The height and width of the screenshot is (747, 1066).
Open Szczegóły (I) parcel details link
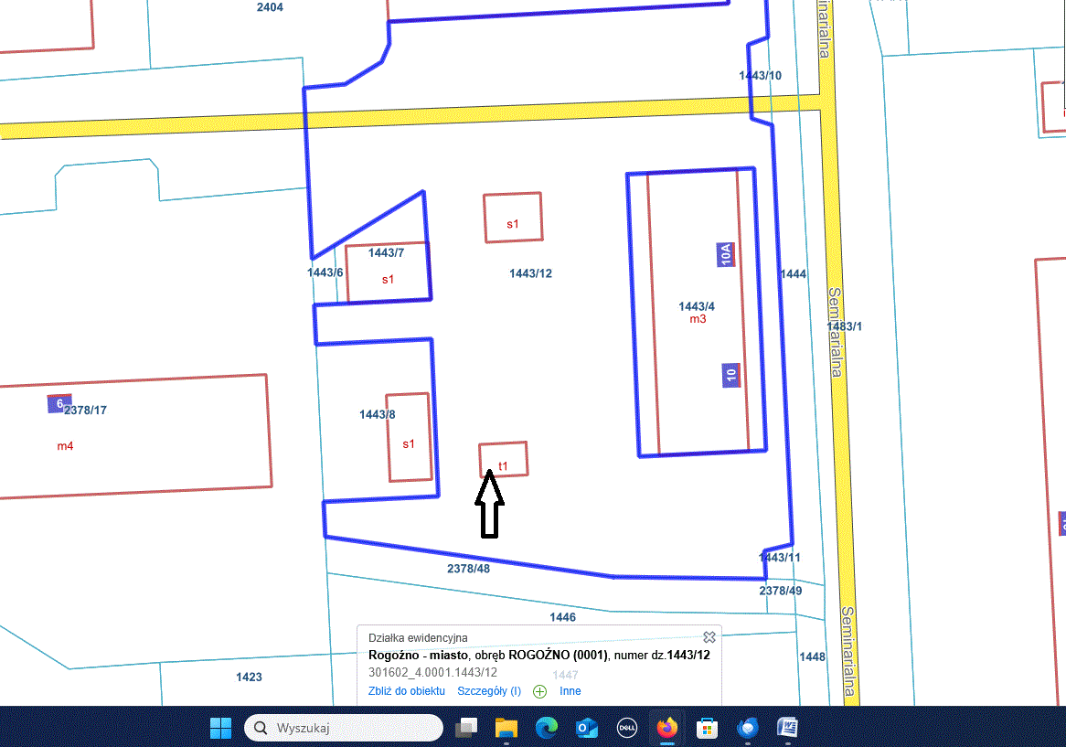tap(489, 691)
